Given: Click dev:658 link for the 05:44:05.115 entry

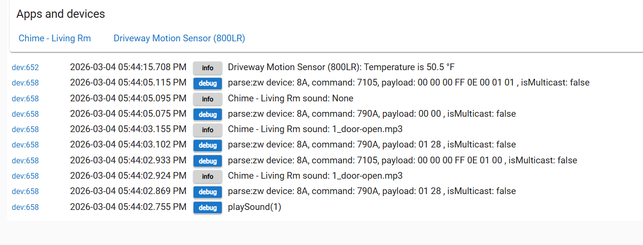Looking at the screenshot, I should (25, 83).
